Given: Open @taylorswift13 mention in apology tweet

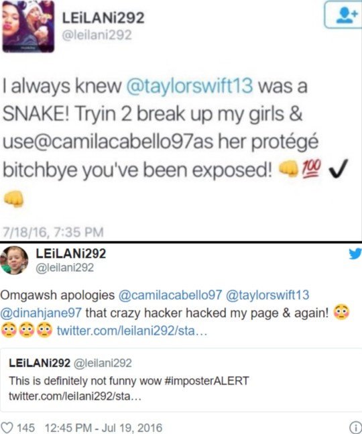Looking at the screenshot, I should coord(267,295).
